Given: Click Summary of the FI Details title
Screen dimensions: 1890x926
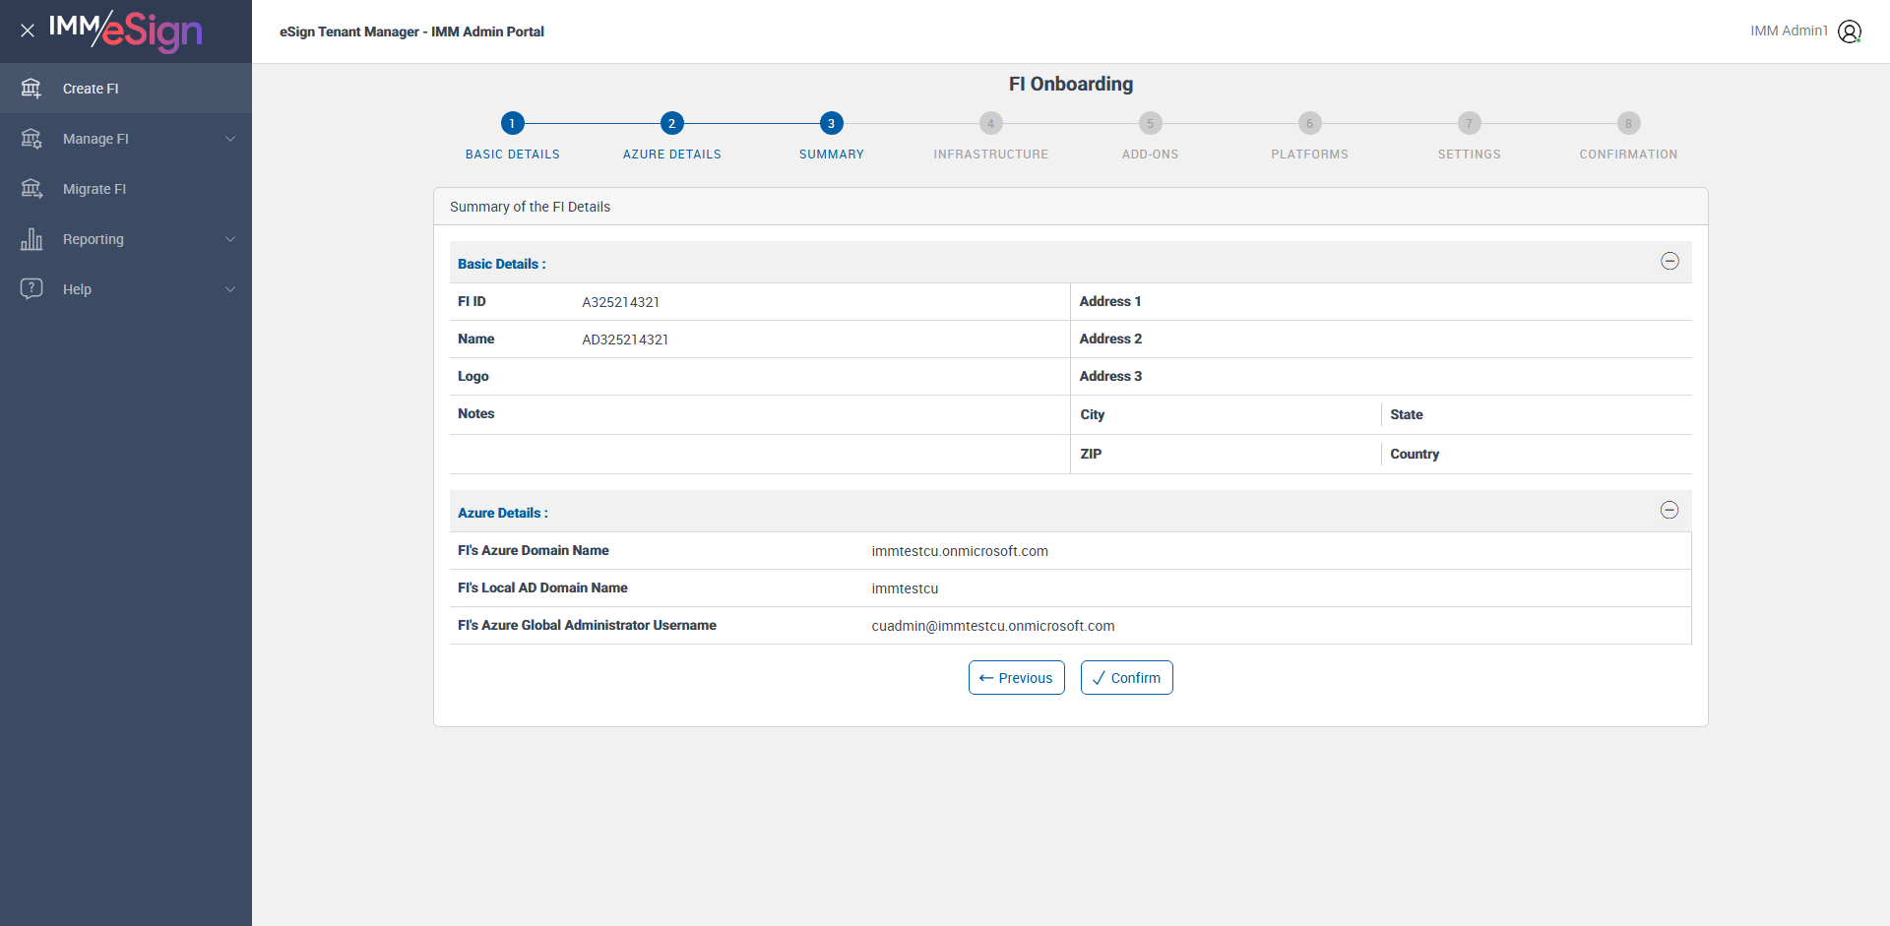Looking at the screenshot, I should 530,207.
